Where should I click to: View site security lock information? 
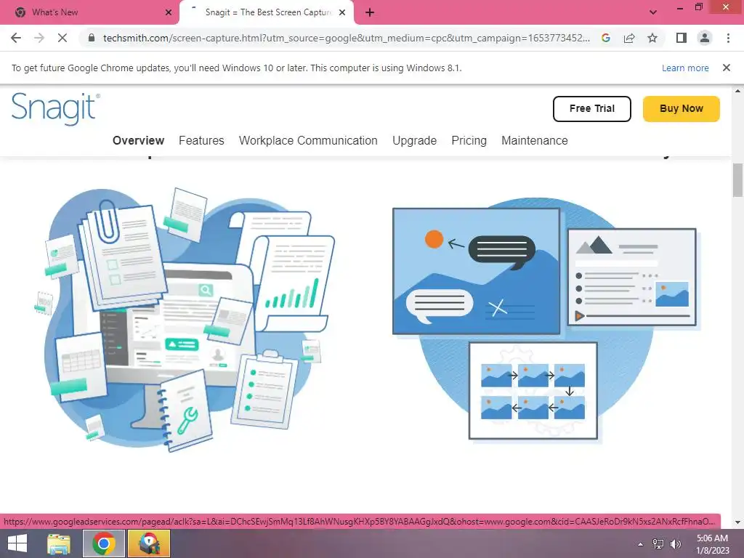pyautogui.click(x=92, y=38)
